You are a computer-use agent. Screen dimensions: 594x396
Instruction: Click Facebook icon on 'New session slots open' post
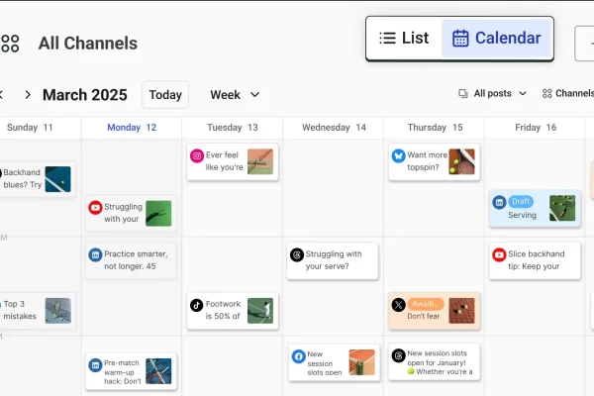297,355
